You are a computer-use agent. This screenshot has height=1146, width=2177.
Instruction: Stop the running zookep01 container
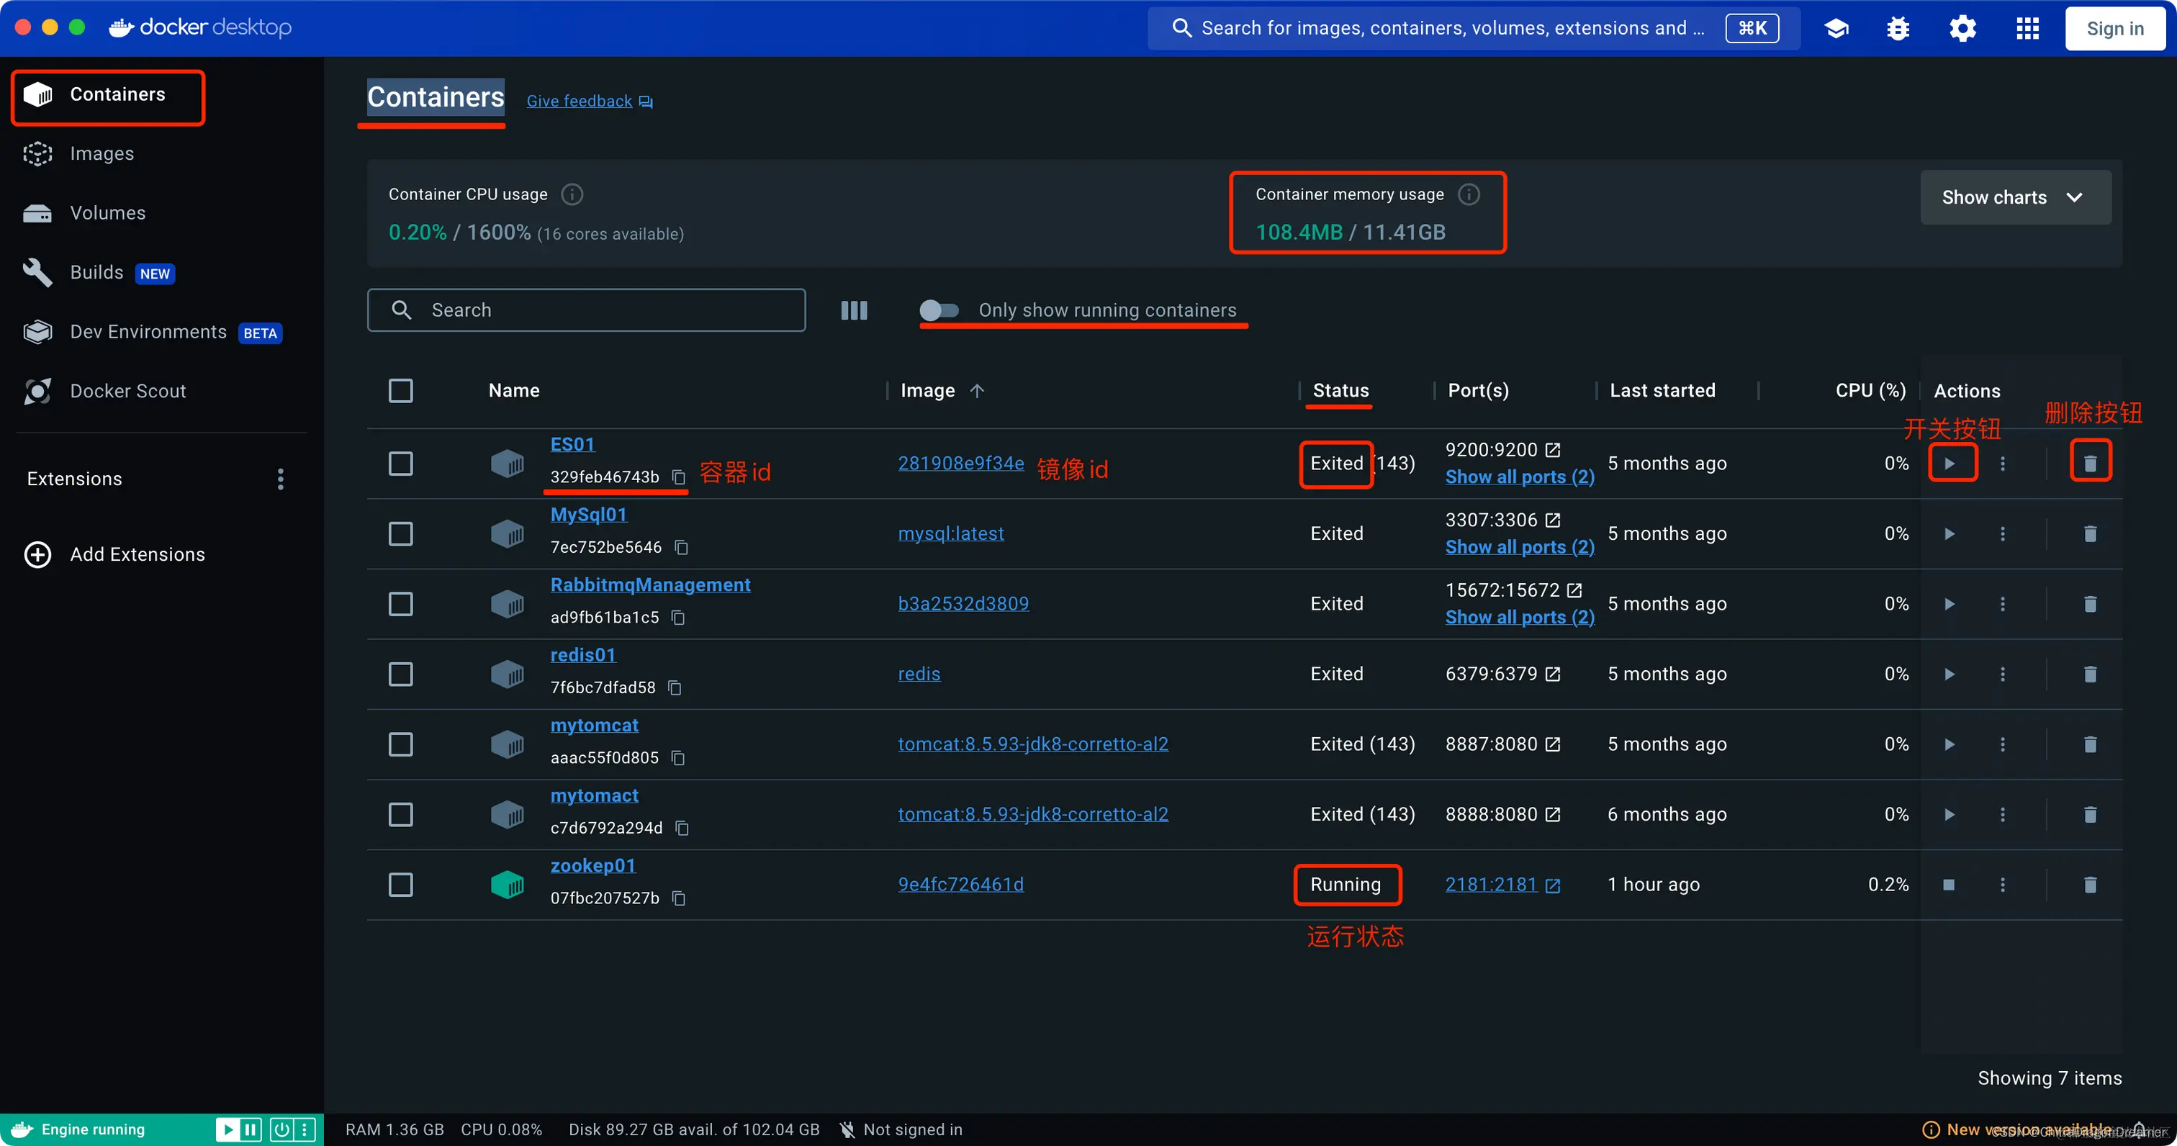point(1949,885)
